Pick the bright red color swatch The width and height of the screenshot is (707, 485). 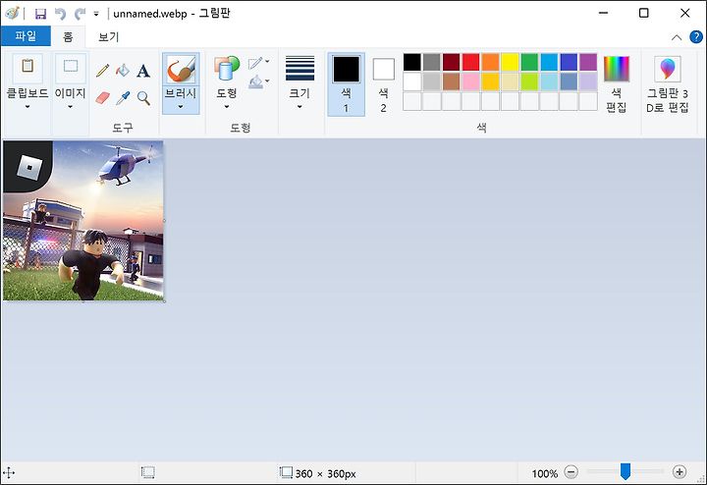pyautogui.click(x=470, y=62)
